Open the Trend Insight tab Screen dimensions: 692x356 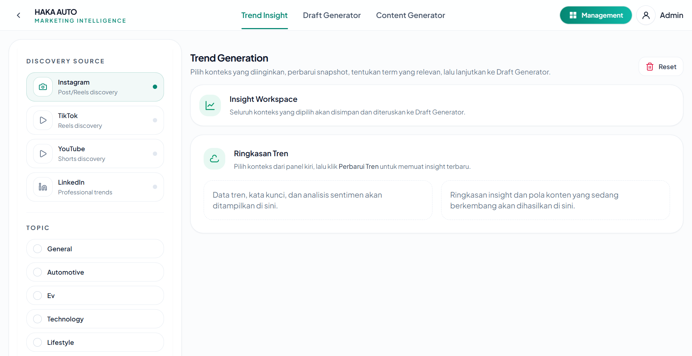point(265,15)
